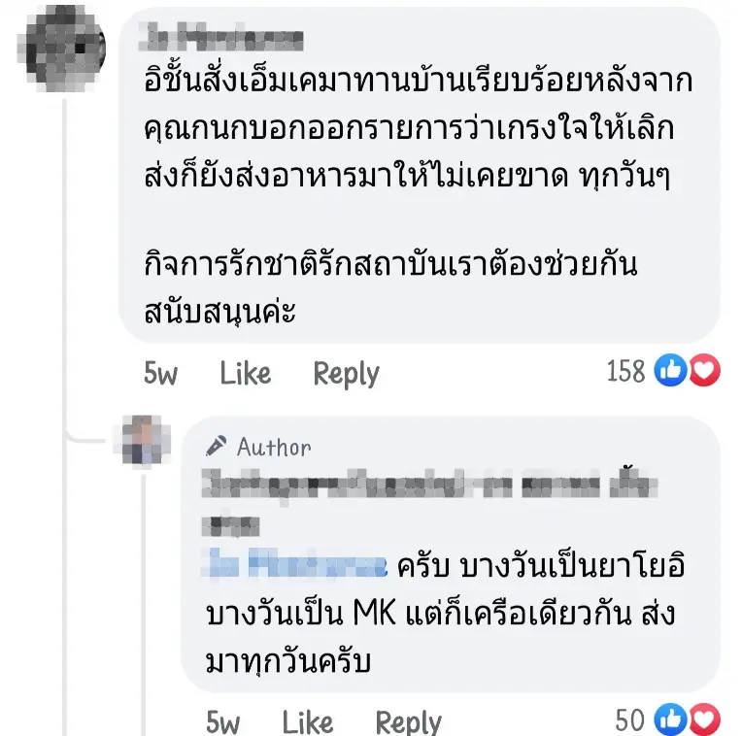Open the 50 reactions count

tap(630, 719)
